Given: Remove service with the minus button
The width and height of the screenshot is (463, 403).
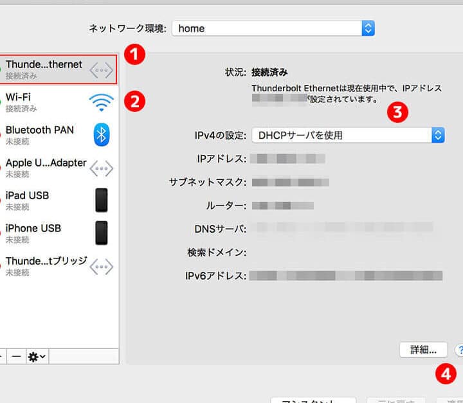Looking at the screenshot, I should tap(17, 356).
